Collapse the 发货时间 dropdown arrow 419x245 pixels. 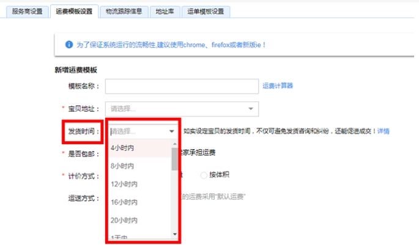[x=172, y=131]
